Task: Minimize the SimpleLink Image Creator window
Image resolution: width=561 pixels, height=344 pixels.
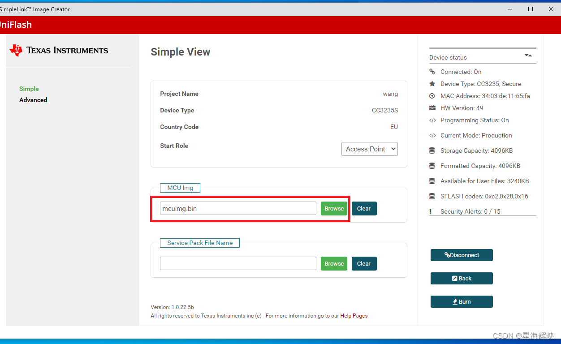Action: click(x=510, y=9)
